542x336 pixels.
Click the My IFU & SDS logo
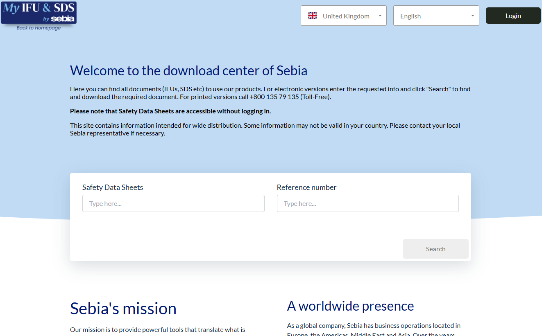pos(38,13)
